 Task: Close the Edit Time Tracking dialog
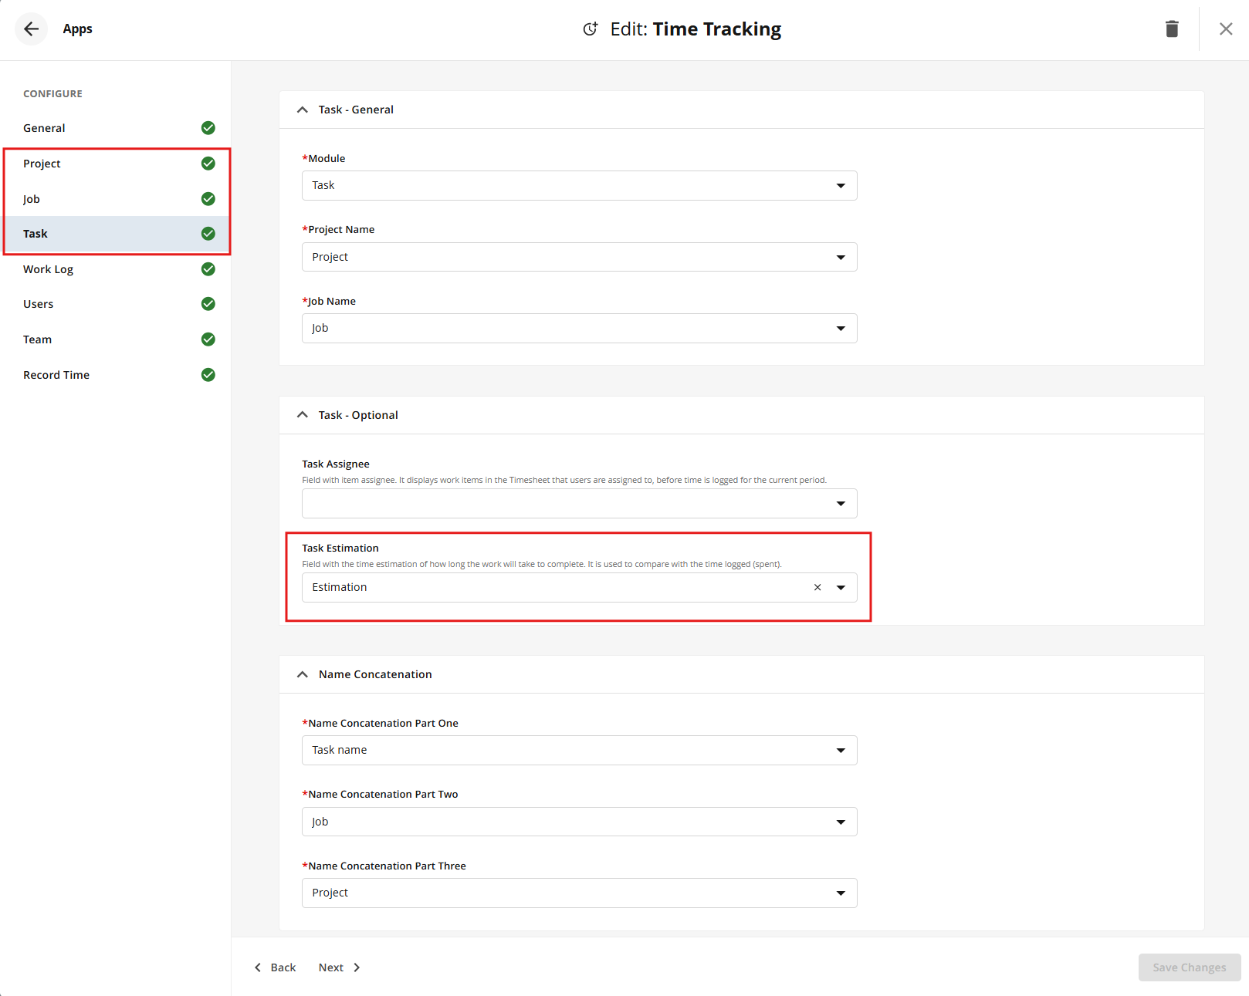(1226, 29)
